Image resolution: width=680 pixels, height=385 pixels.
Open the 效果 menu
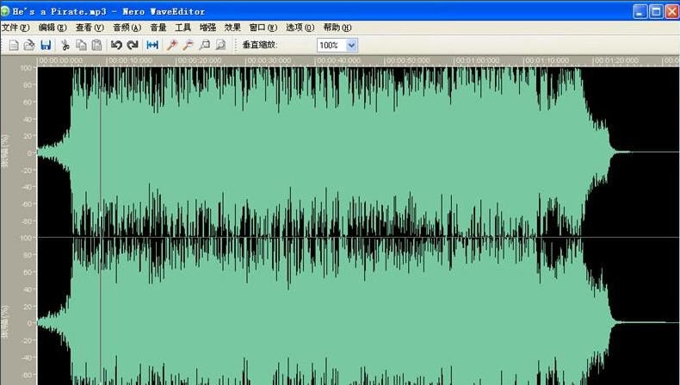[232, 28]
